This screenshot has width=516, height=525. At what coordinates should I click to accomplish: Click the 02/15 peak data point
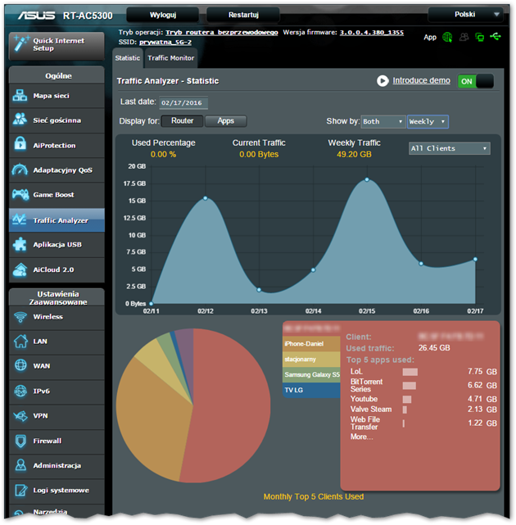367,180
